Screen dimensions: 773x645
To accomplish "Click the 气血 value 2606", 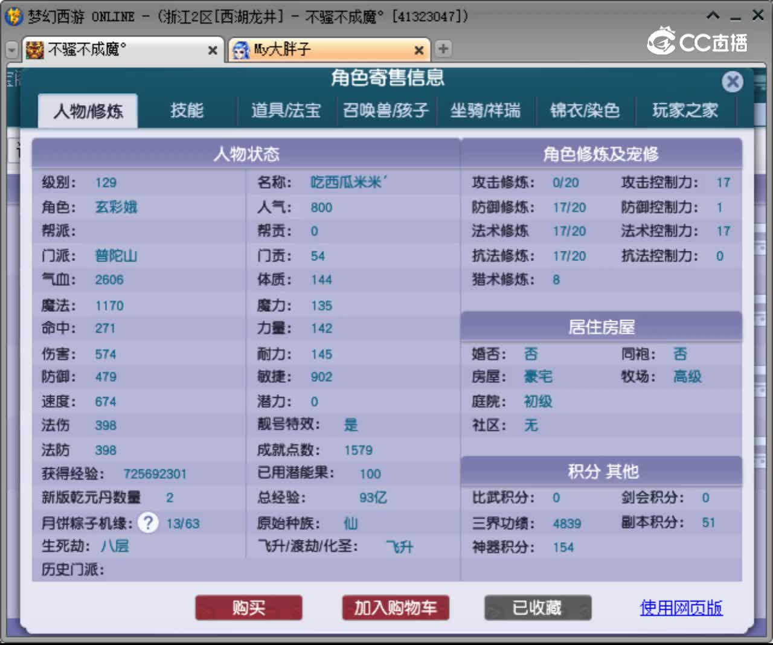I will (x=109, y=280).
